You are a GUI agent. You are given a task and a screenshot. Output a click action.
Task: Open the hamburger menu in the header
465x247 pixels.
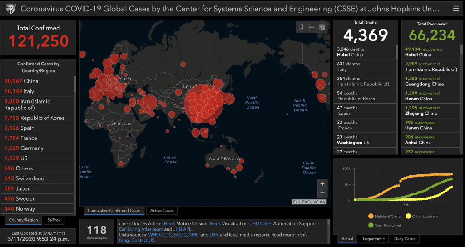click(x=456, y=9)
